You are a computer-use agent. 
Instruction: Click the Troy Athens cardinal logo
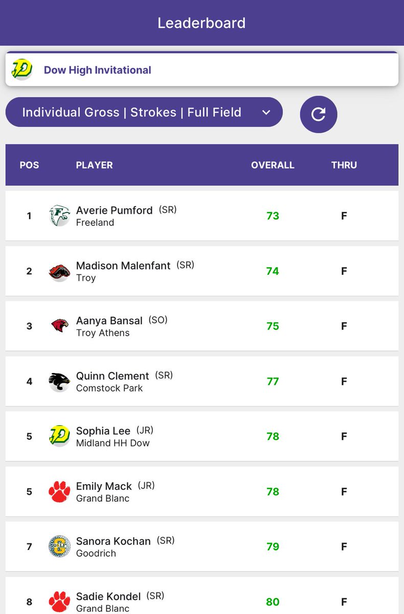(59, 326)
